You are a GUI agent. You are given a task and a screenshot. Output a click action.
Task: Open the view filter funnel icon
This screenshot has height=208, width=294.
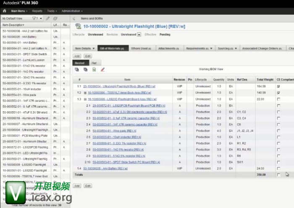[x=34, y=18]
